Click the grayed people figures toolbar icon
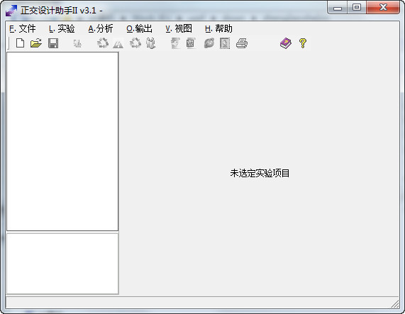Viewport: 405px width, 314px height. [x=151, y=43]
